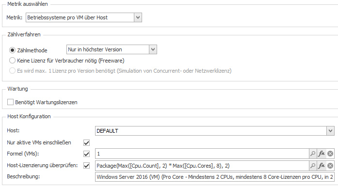Uncheck Nur aktive VMs einschließen
The image size is (338, 188).
pyautogui.click(x=86, y=142)
